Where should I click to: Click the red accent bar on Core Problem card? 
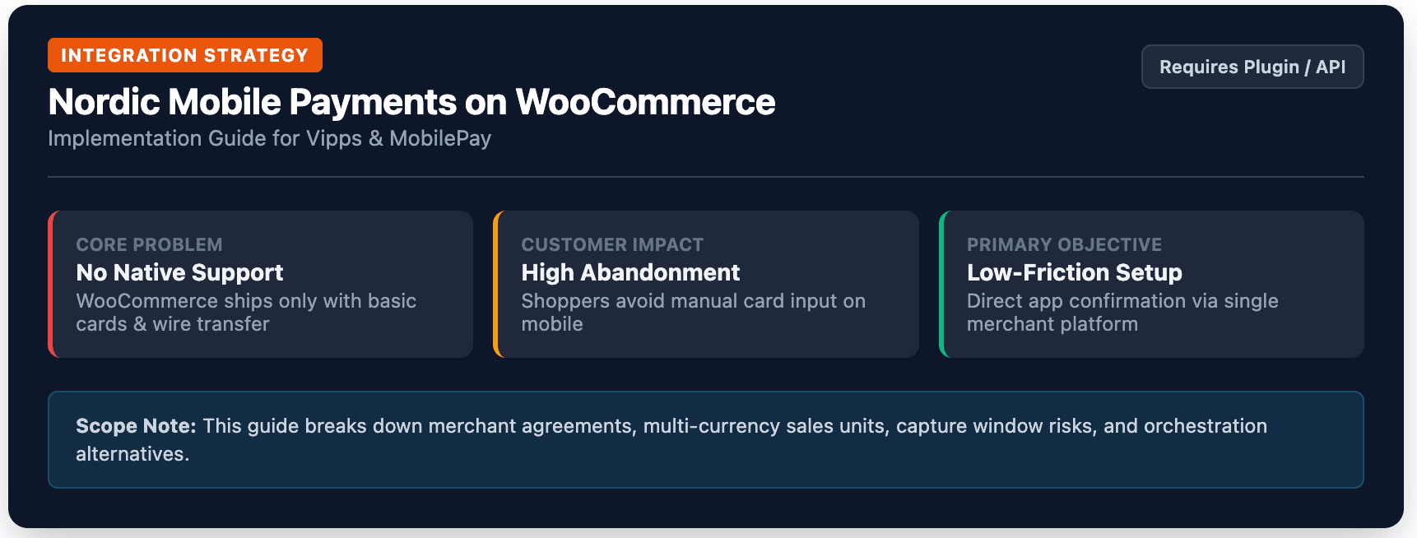(x=50, y=284)
